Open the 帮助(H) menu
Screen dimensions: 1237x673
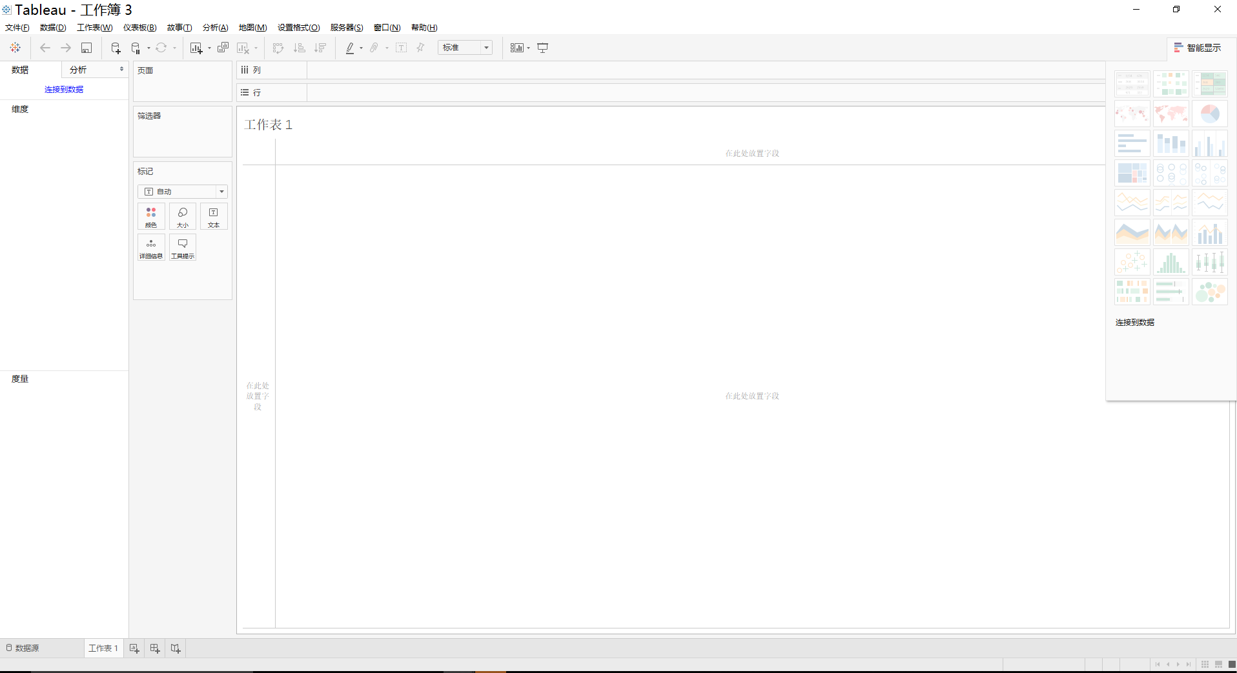424,28
